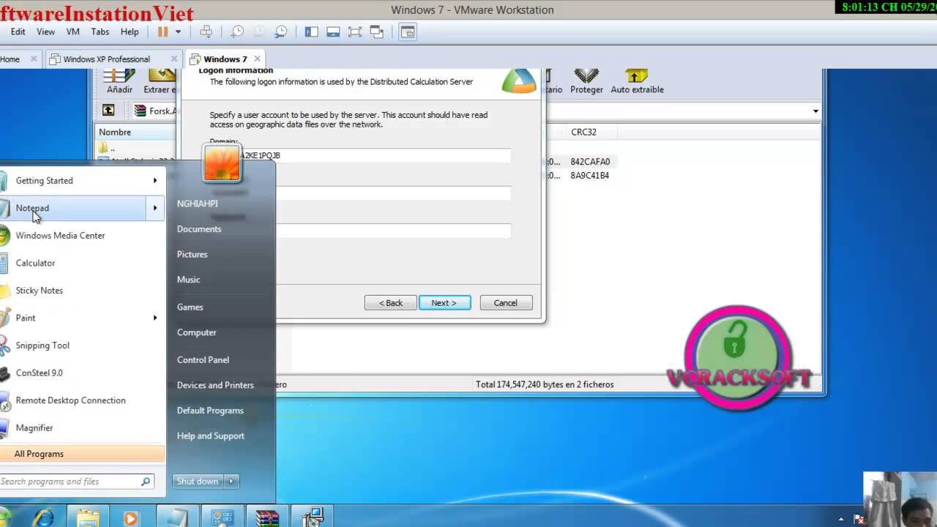The height and width of the screenshot is (527, 937).
Task: Send Ctrl+Alt+Del to the virtual machine
Action: (206, 31)
